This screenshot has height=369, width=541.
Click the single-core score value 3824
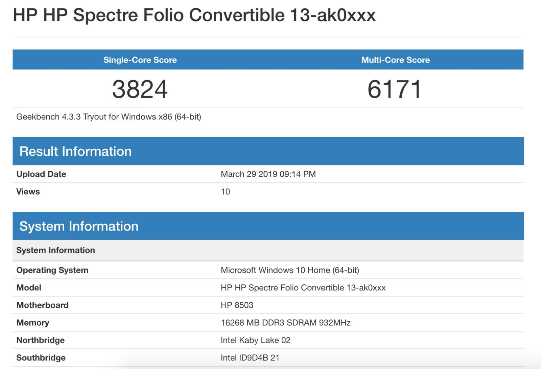(140, 89)
